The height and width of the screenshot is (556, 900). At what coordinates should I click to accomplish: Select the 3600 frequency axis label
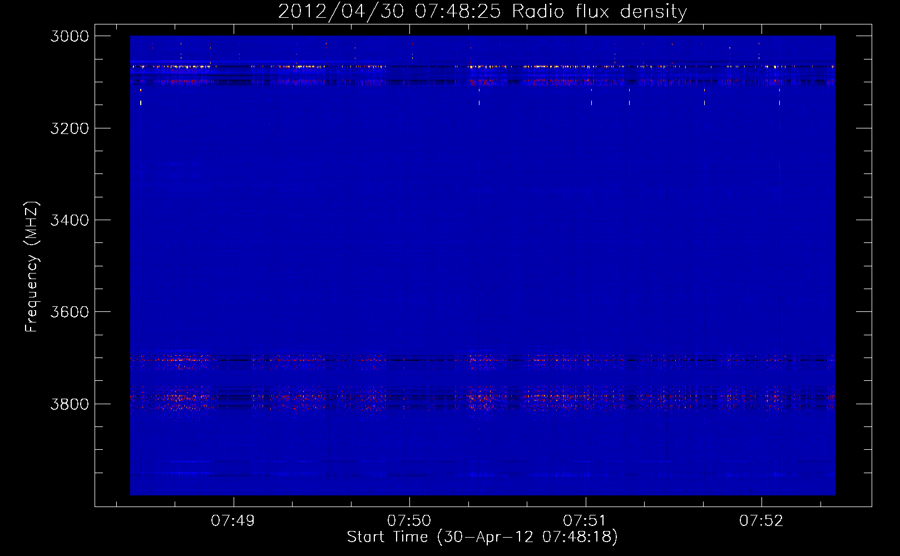(70, 312)
